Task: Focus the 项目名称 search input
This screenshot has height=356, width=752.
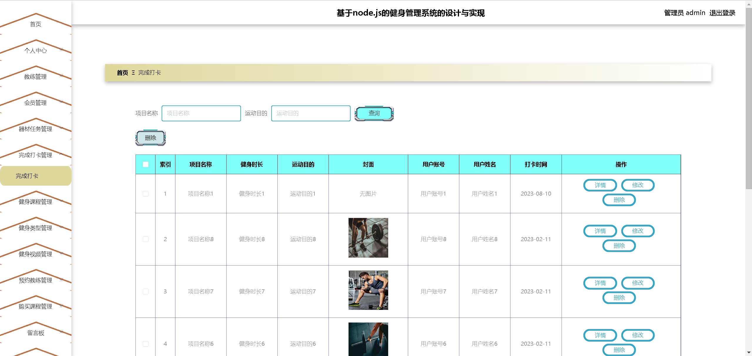Action: point(201,113)
